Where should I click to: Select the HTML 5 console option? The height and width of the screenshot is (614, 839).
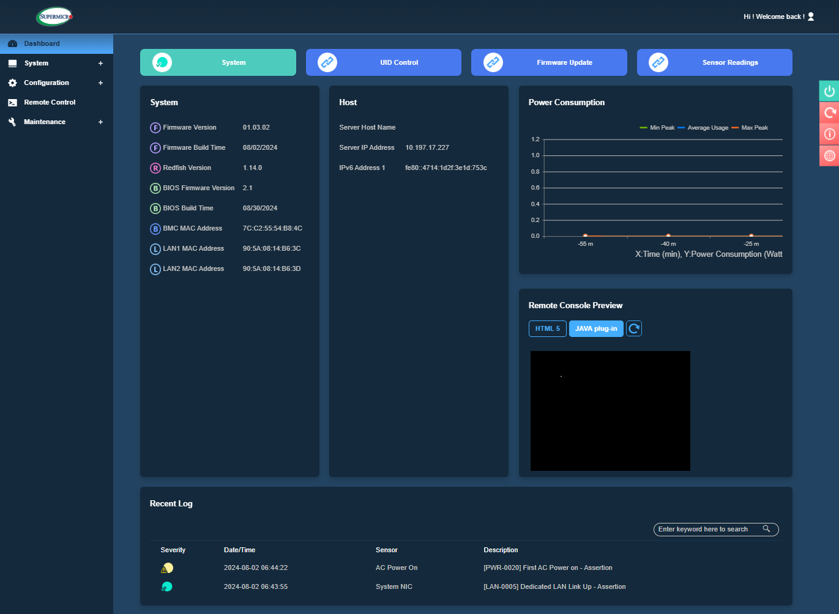click(547, 328)
